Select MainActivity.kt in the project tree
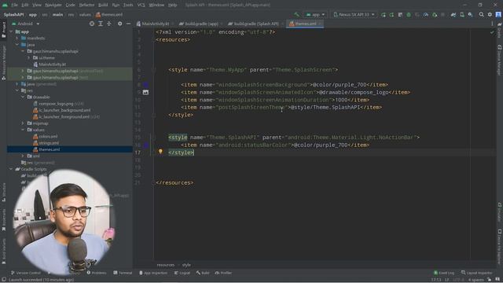 [x=52, y=64]
